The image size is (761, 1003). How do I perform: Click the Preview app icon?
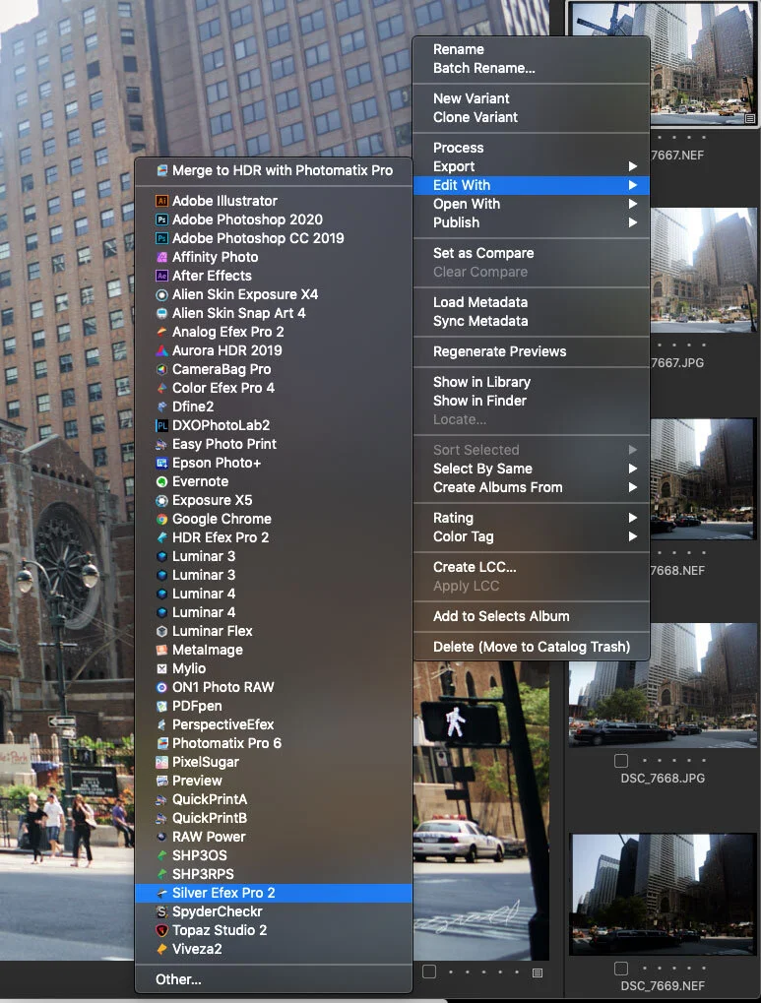[161, 781]
